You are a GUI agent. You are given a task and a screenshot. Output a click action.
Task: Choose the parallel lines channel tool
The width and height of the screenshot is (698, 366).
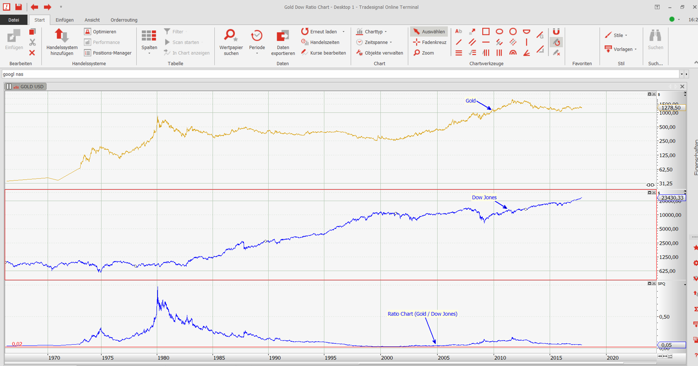pyautogui.click(x=472, y=42)
